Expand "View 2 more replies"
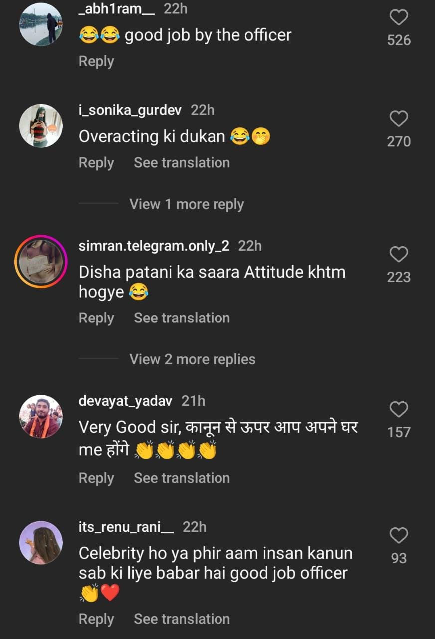 click(x=192, y=359)
